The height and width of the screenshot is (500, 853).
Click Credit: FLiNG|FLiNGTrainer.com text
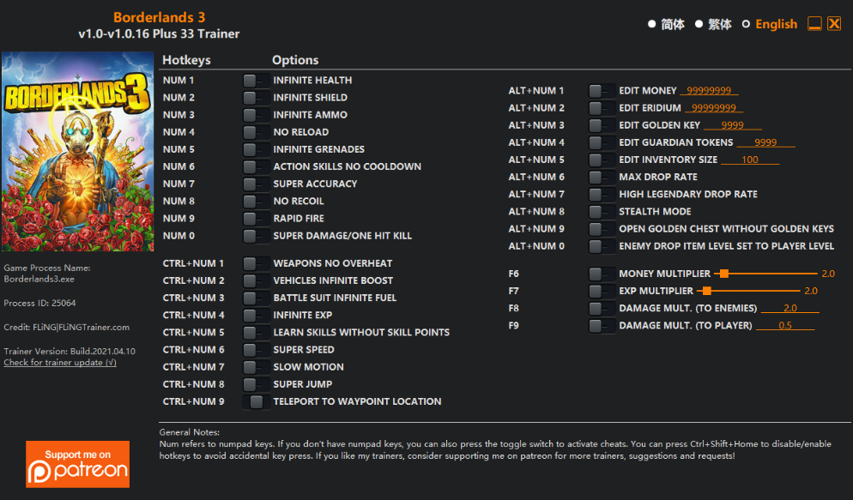tap(66, 327)
